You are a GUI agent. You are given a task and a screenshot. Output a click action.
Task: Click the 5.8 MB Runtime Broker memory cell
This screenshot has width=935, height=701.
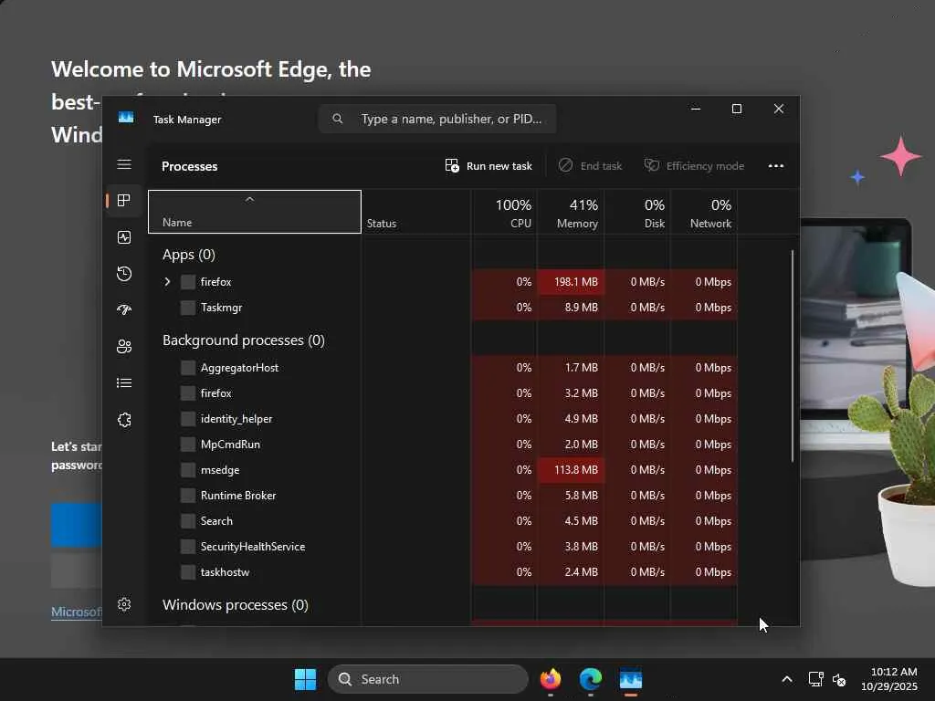(572, 496)
